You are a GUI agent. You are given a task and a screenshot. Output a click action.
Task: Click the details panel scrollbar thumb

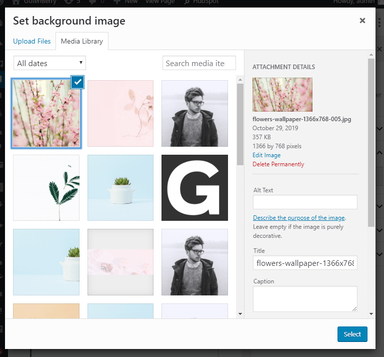(371, 143)
